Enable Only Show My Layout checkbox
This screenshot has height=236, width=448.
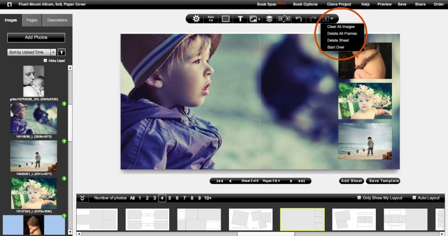359,198
